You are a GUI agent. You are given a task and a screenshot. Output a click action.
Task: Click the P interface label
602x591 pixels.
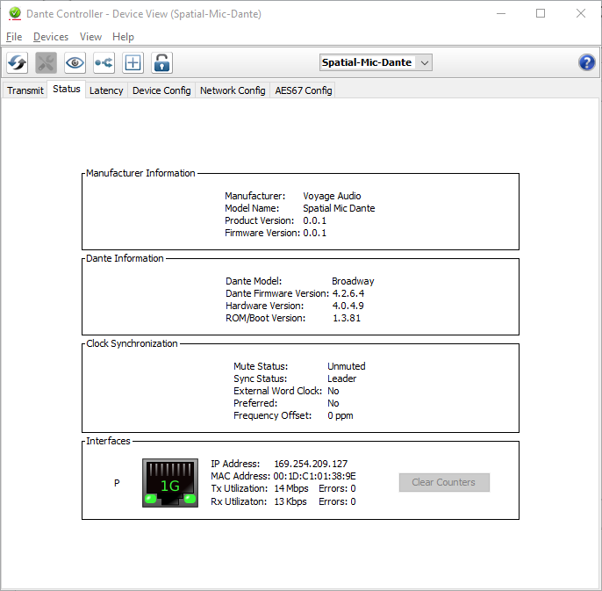[x=117, y=483]
